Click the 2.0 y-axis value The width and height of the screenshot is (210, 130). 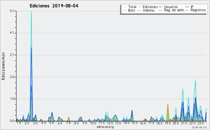12,77
